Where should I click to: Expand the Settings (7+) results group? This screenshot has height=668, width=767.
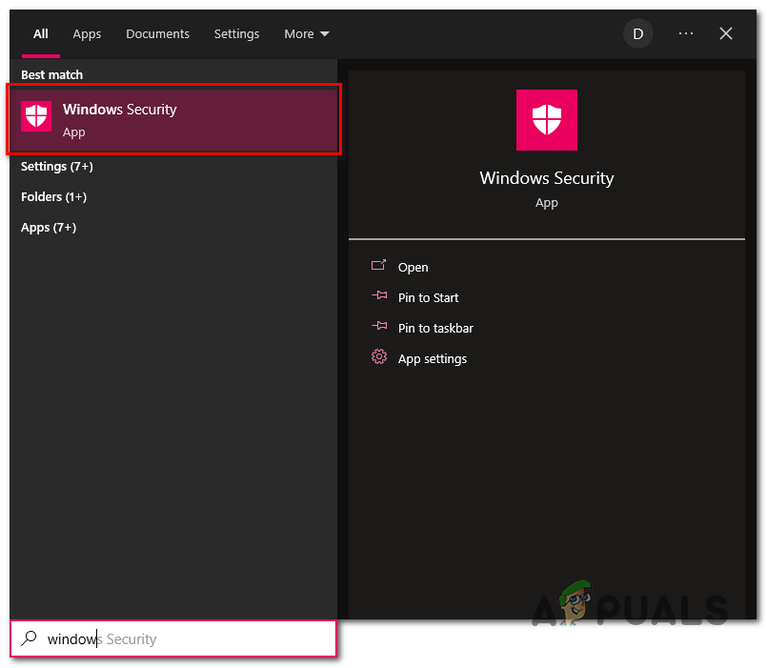pos(57,167)
